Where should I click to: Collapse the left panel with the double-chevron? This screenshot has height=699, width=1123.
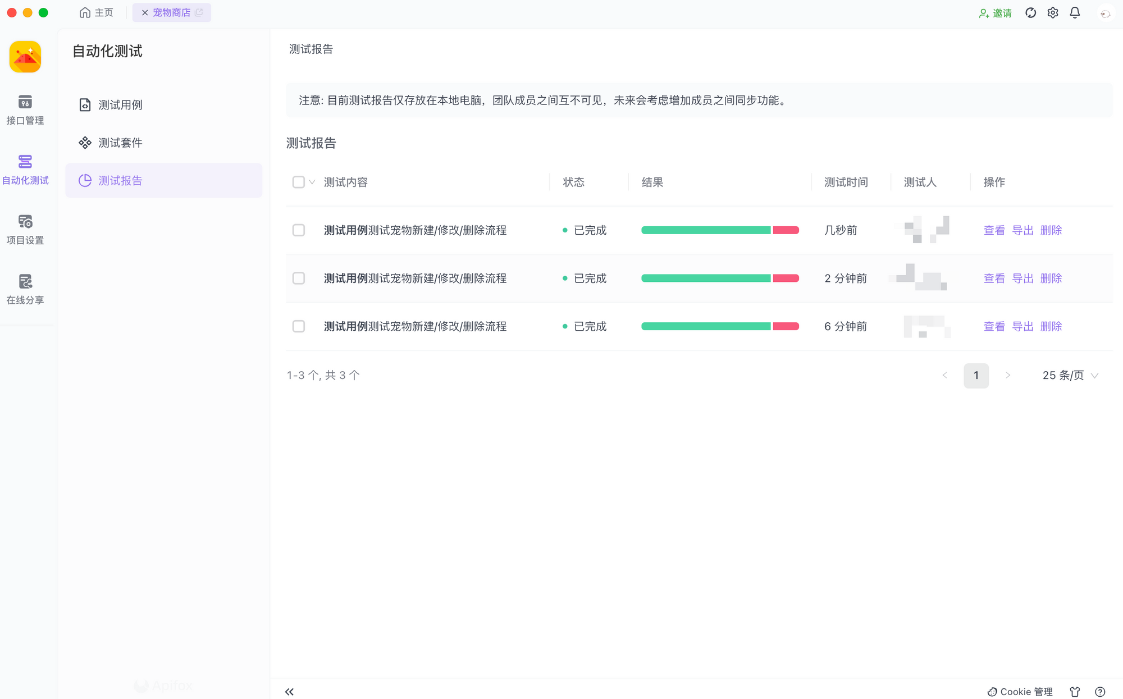coord(289,691)
